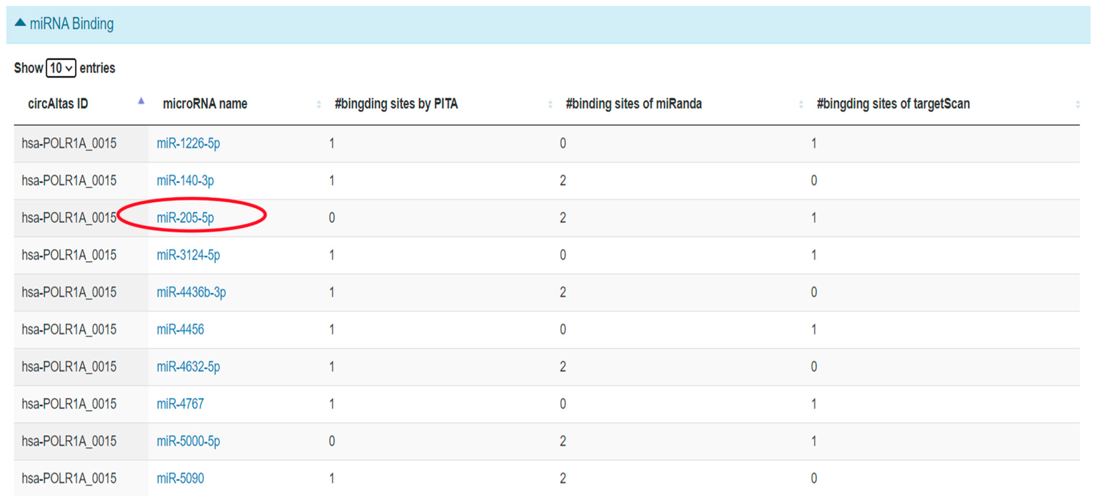The image size is (1095, 503).
Task: Click the miRNA Binding panel title
Action: (x=72, y=24)
